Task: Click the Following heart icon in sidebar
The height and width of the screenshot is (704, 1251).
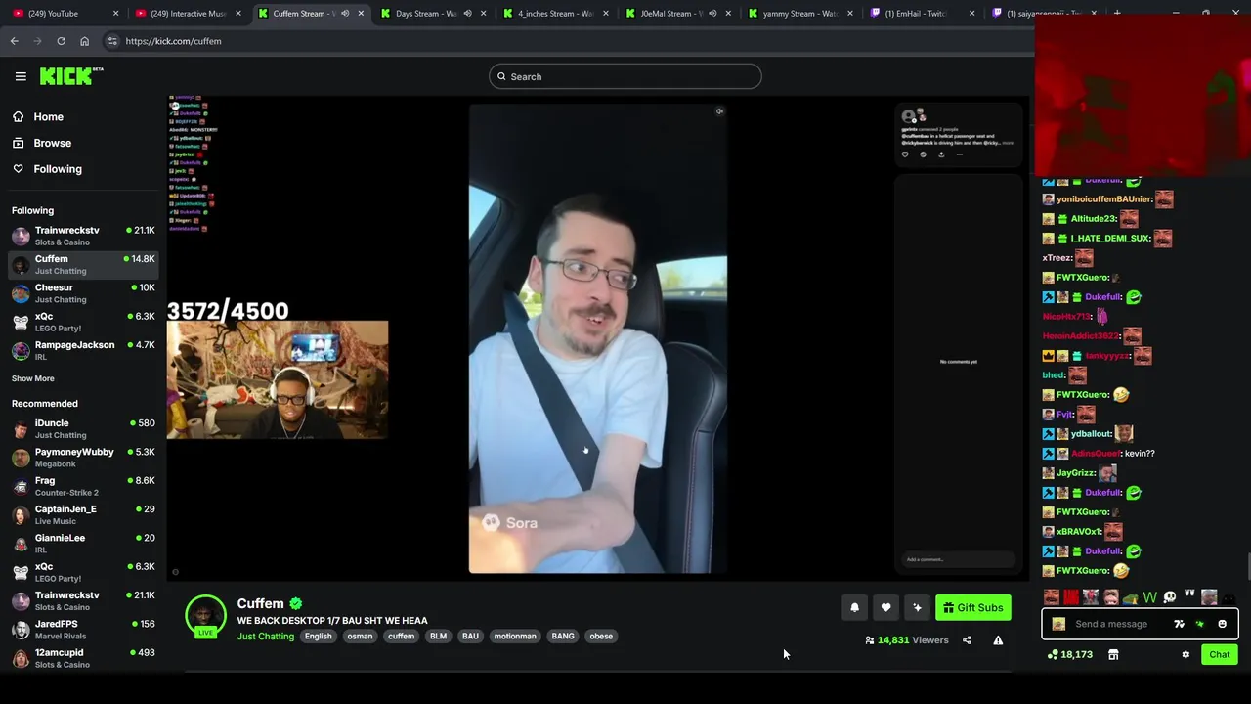Action: (18, 169)
